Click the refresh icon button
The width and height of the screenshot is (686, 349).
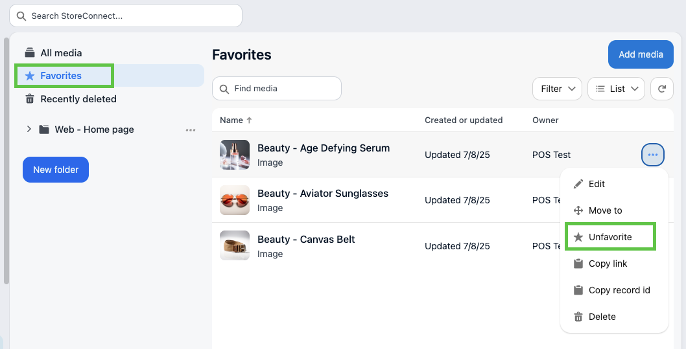point(661,89)
